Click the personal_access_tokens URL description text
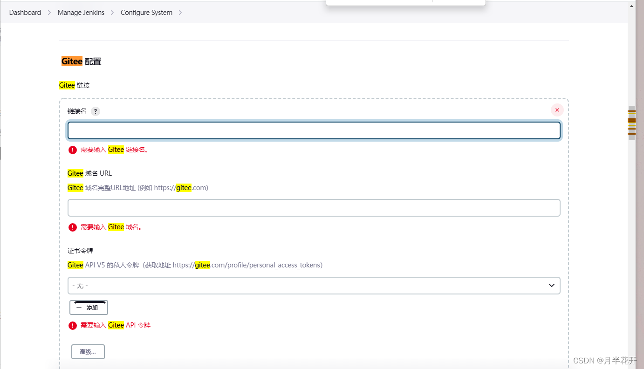 pos(195,265)
